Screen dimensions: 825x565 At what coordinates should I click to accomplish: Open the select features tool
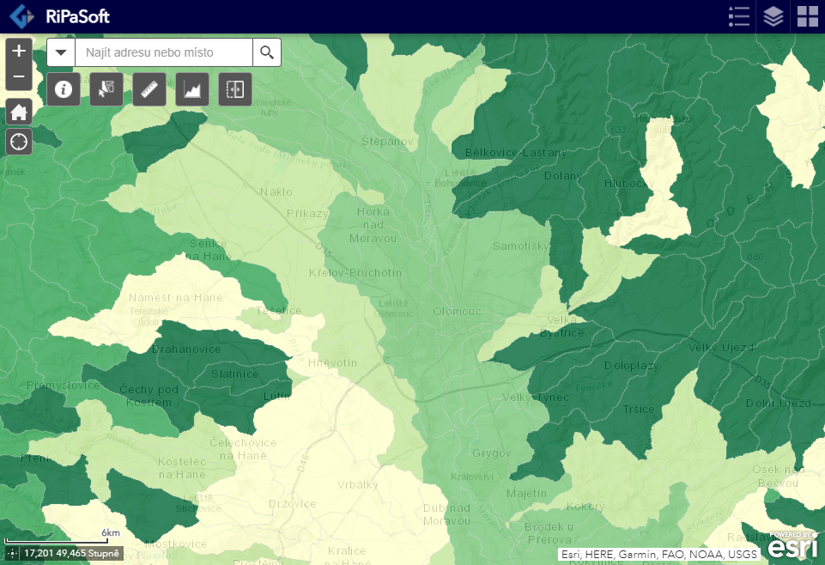106,89
